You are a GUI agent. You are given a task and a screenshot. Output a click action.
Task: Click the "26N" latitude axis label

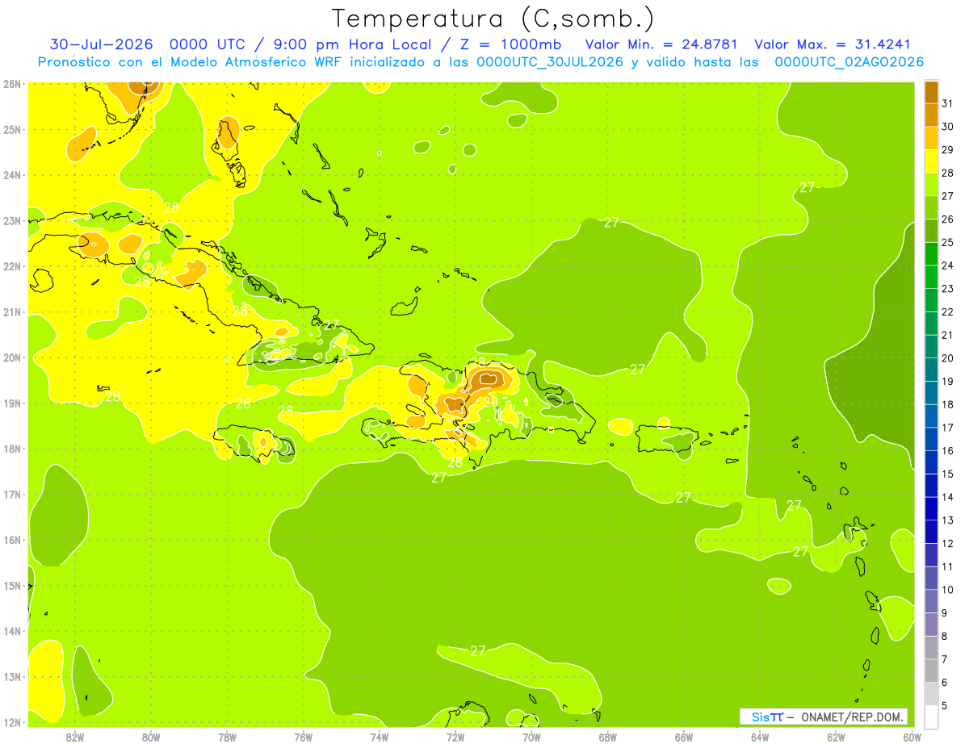pos(12,84)
